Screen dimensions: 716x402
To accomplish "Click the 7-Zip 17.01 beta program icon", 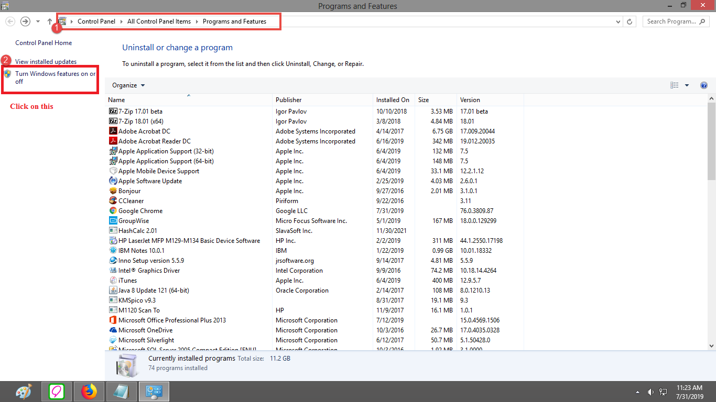I will 113,111.
